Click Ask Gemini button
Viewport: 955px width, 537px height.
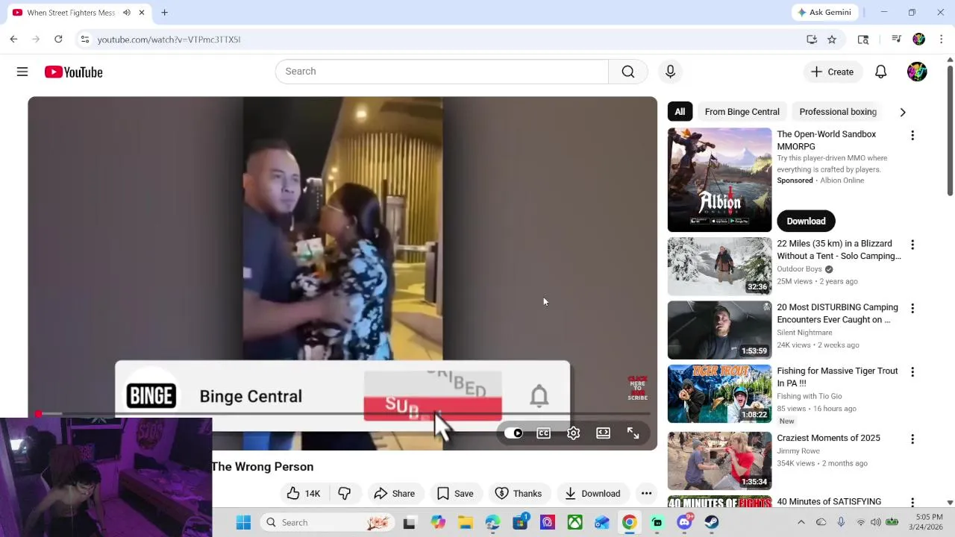click(824, 13)
